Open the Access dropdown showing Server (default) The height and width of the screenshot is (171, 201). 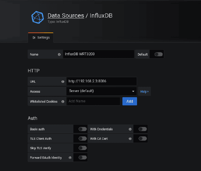pos(101,91)
